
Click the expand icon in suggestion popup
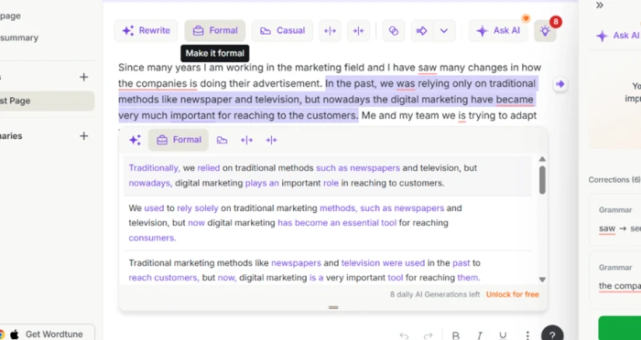tap(246, 140)
